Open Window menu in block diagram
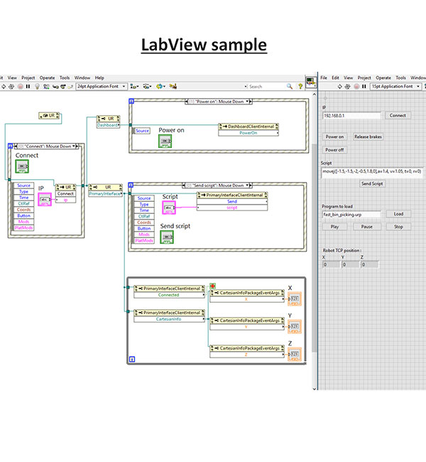This screenshot has height=462, width=426. 82,77
